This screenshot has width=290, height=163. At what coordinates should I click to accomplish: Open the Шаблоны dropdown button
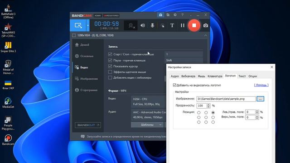tap(147, 125)
